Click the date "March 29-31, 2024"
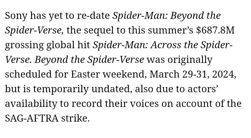Viewport: 251px width, 138px height. pos(192,74)
